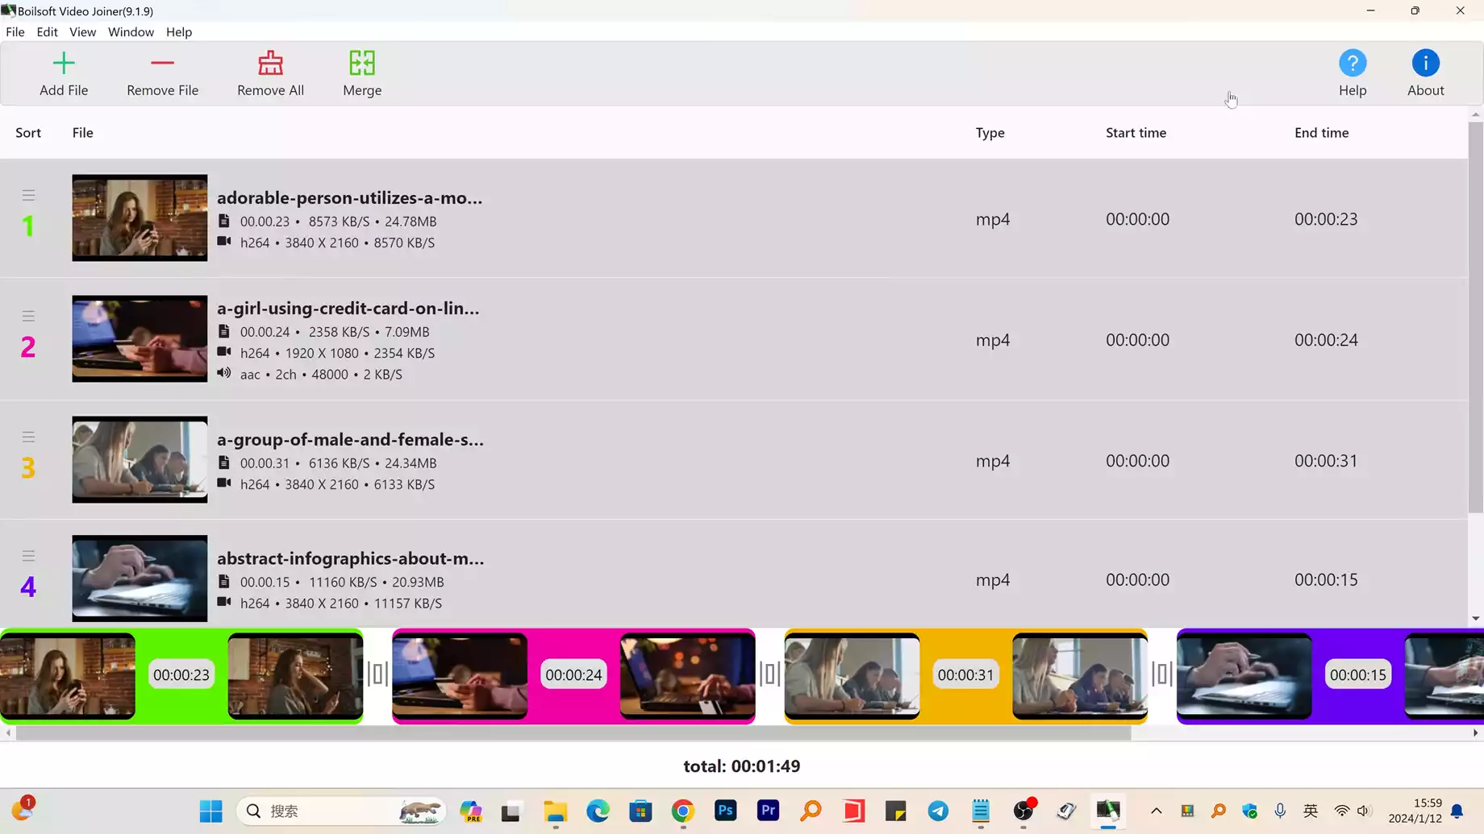Open the File menu
This screenshot has height=834, width=1484.
tap(15, 32)
